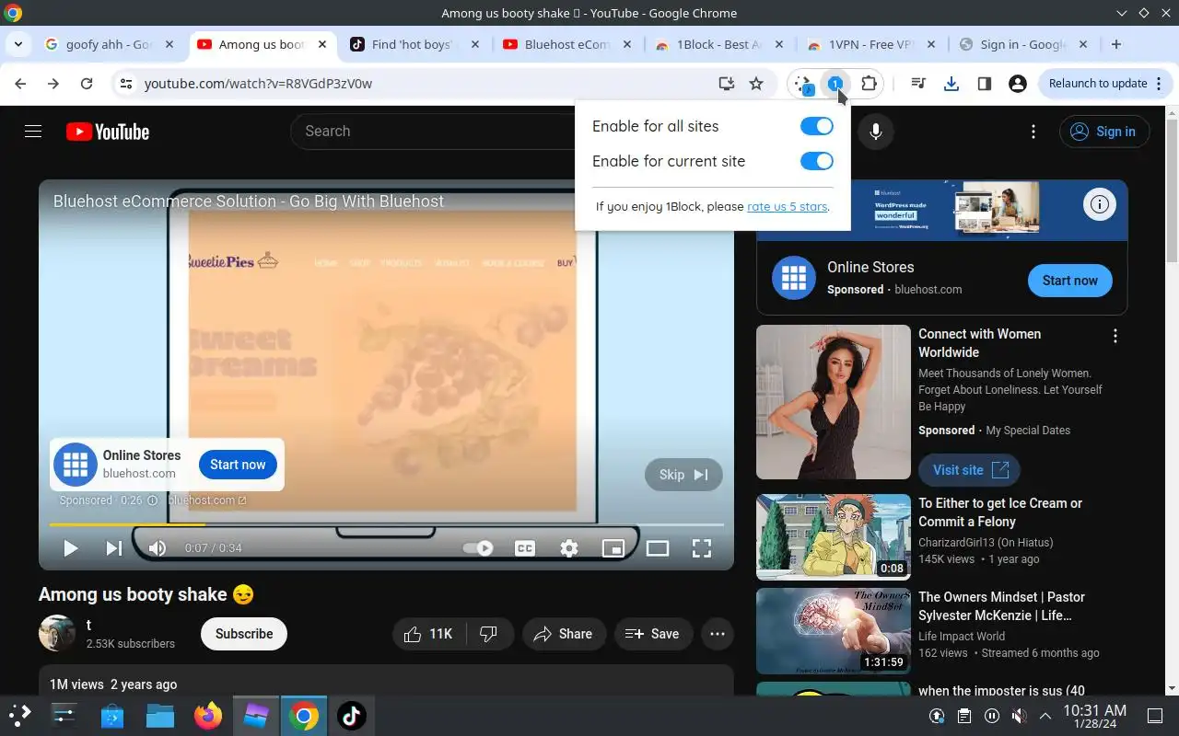This screenshot has height=736, width=1179.
Task: Mute the video player volume
Action: click(x=158, y=548)
